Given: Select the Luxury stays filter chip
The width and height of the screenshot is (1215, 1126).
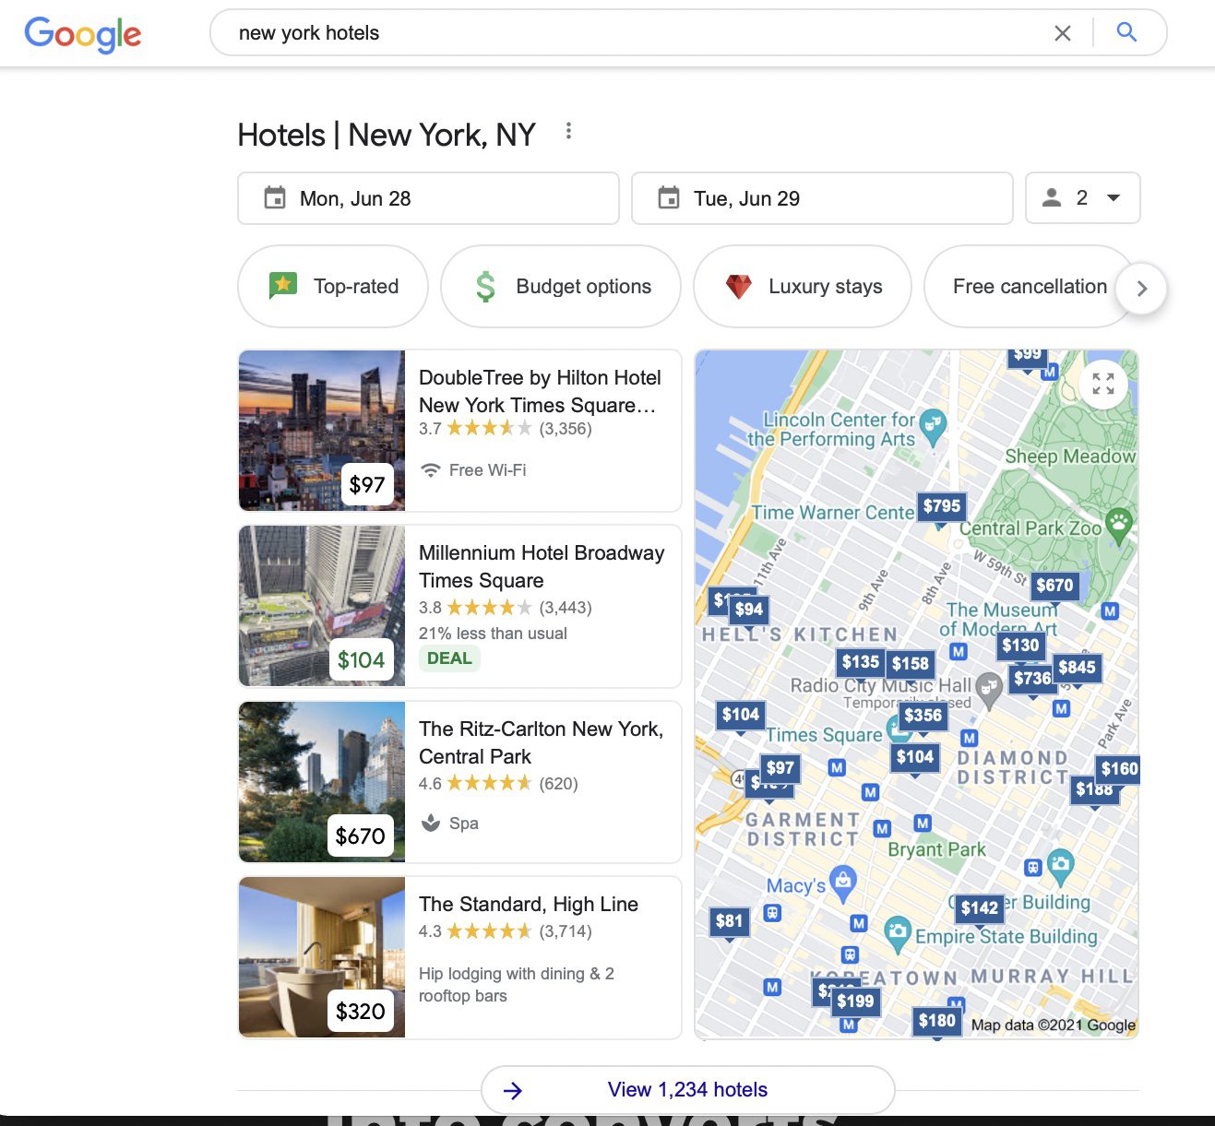Looking at the screenshot, I should point(803,286).
